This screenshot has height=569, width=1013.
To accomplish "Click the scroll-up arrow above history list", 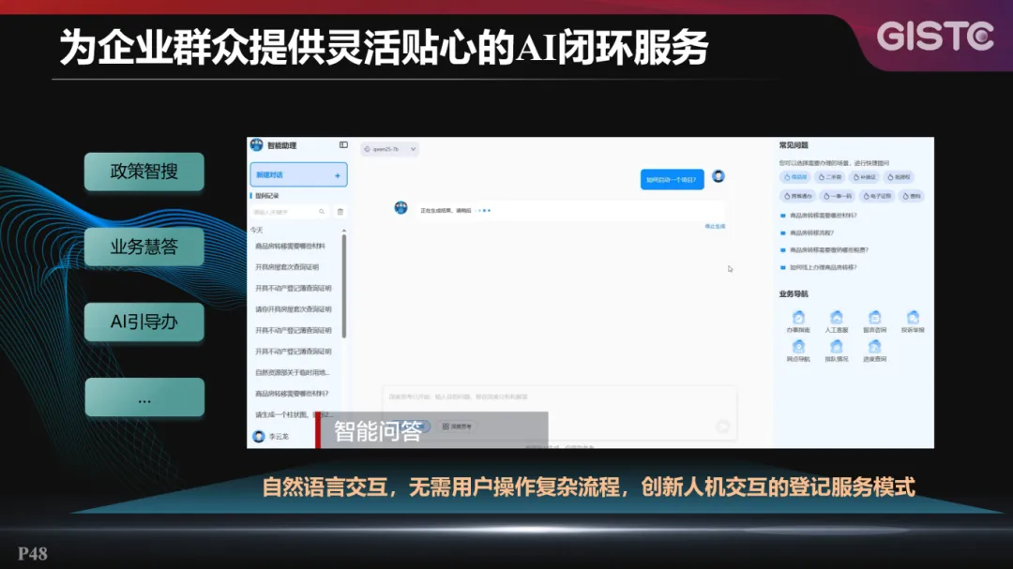I will [343, 231].
